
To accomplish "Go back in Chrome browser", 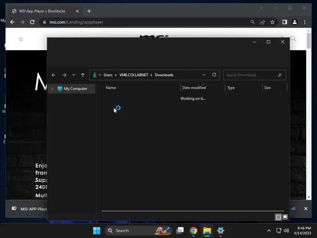I will (12, 22).
